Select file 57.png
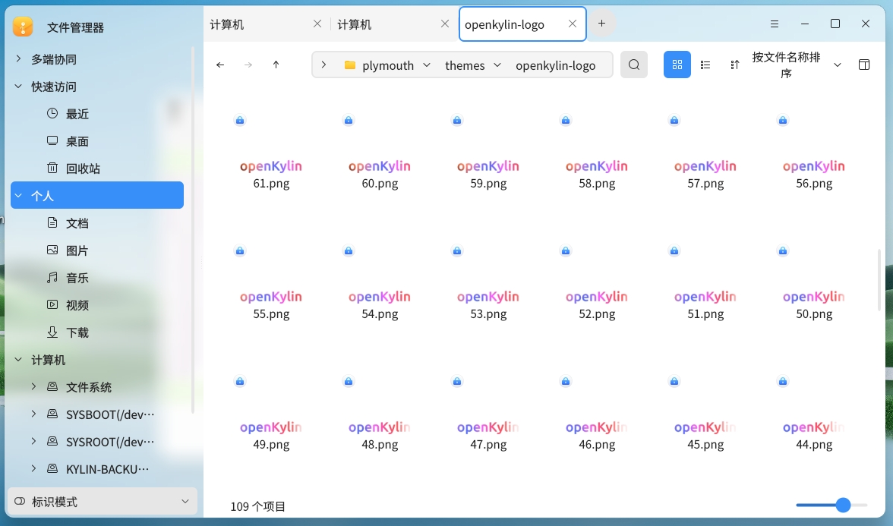The width and height of the screenshot is (893, 526). click(705, 153)
